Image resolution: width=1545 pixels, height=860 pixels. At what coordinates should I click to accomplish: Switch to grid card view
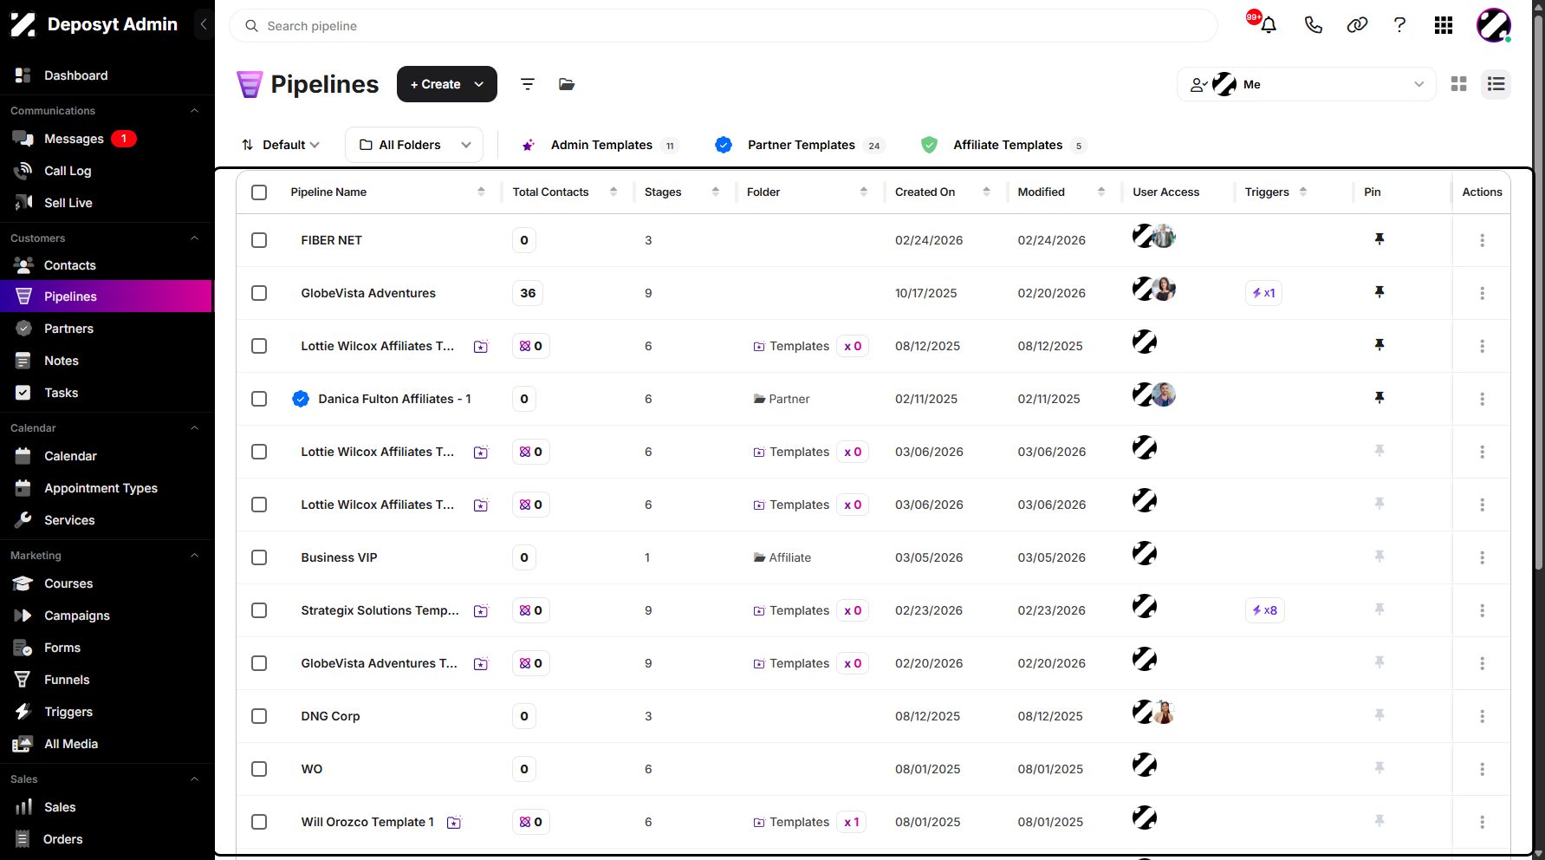coord(1459,84)
